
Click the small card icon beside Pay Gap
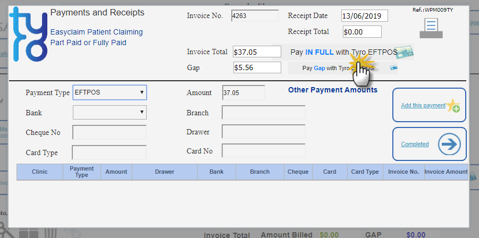[x=393, y=68]
